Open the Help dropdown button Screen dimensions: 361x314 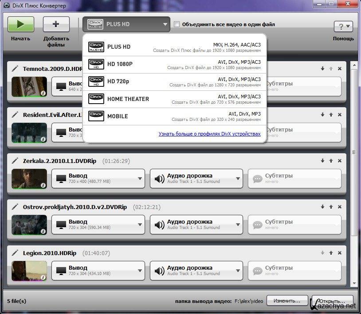pos(343,27)
